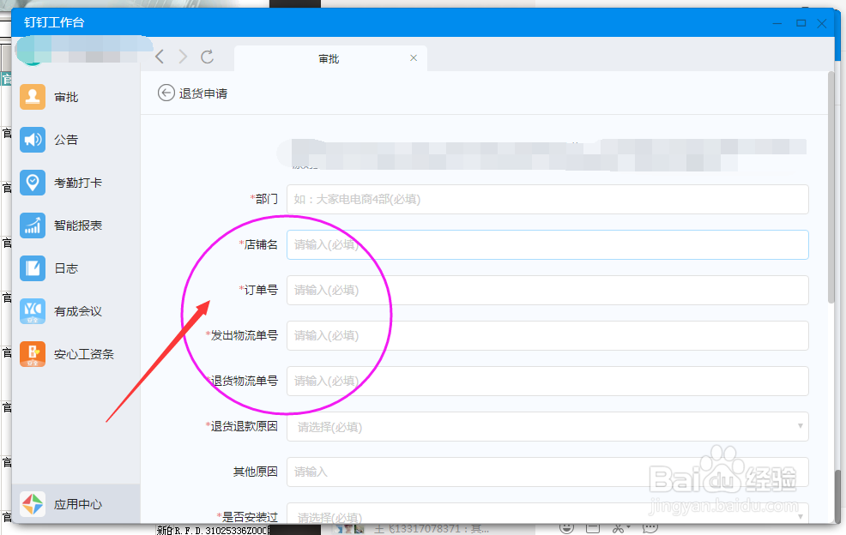Screen dimensions: 846x535
Task: Focus the 订单号 order number field
Action: (549, 290)
